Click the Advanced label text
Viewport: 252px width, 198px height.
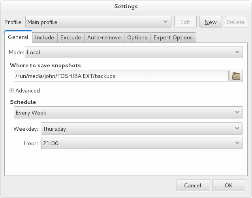pos(28,91)
